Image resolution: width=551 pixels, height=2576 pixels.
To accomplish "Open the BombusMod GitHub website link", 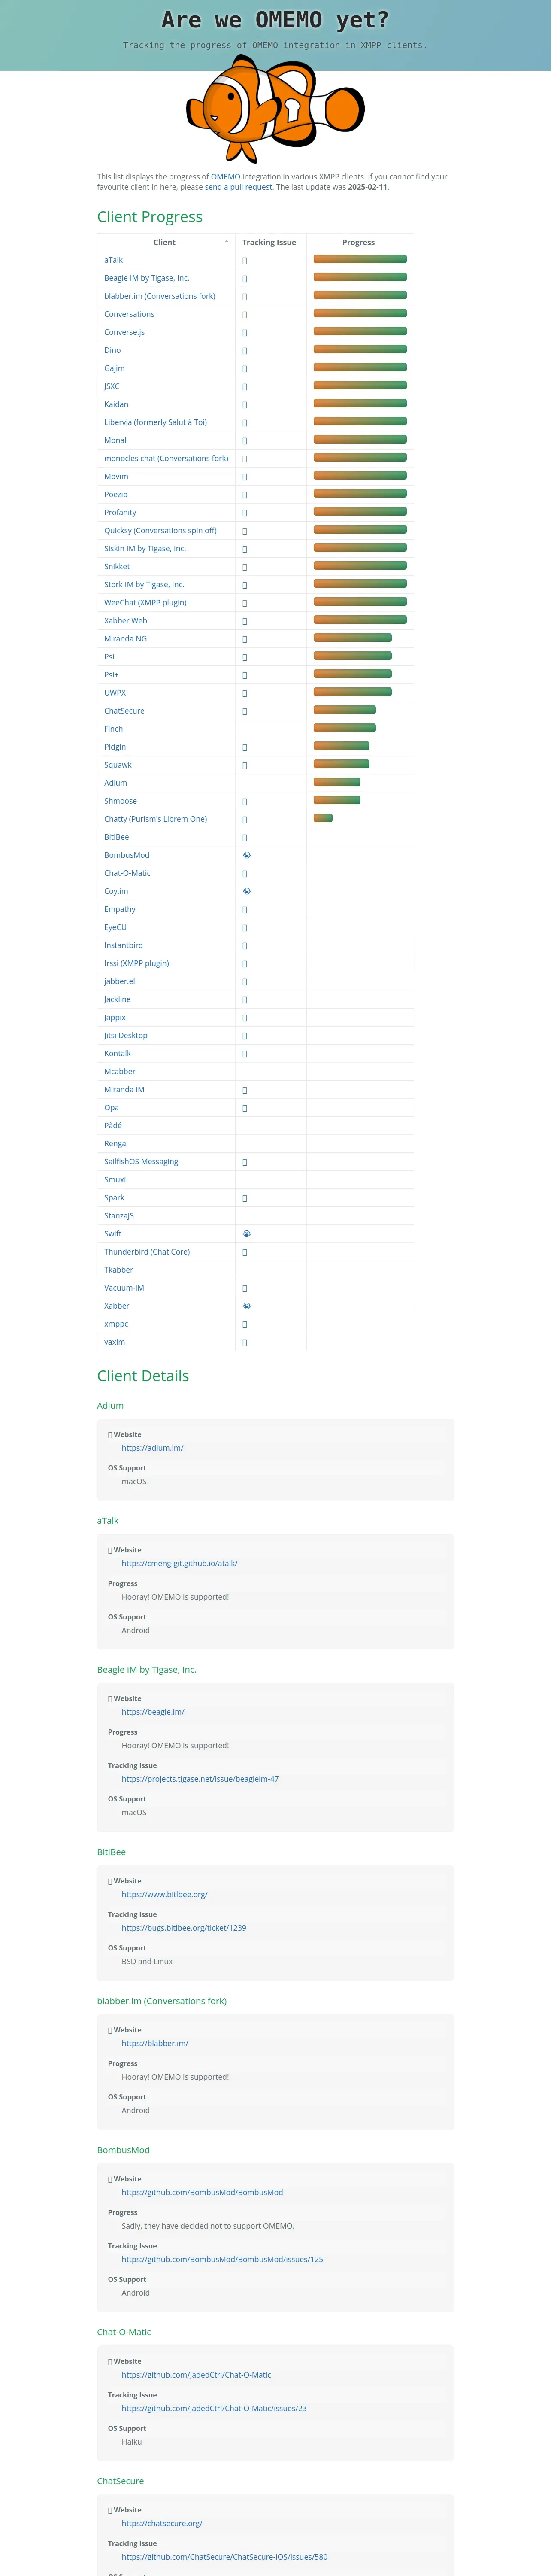I will (x=202, y=2192).
